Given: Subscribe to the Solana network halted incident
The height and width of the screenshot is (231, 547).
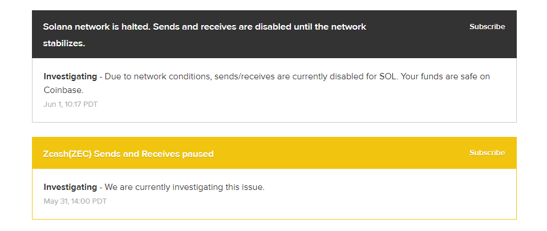Looking at the screenshot, I should click(487, 27).
